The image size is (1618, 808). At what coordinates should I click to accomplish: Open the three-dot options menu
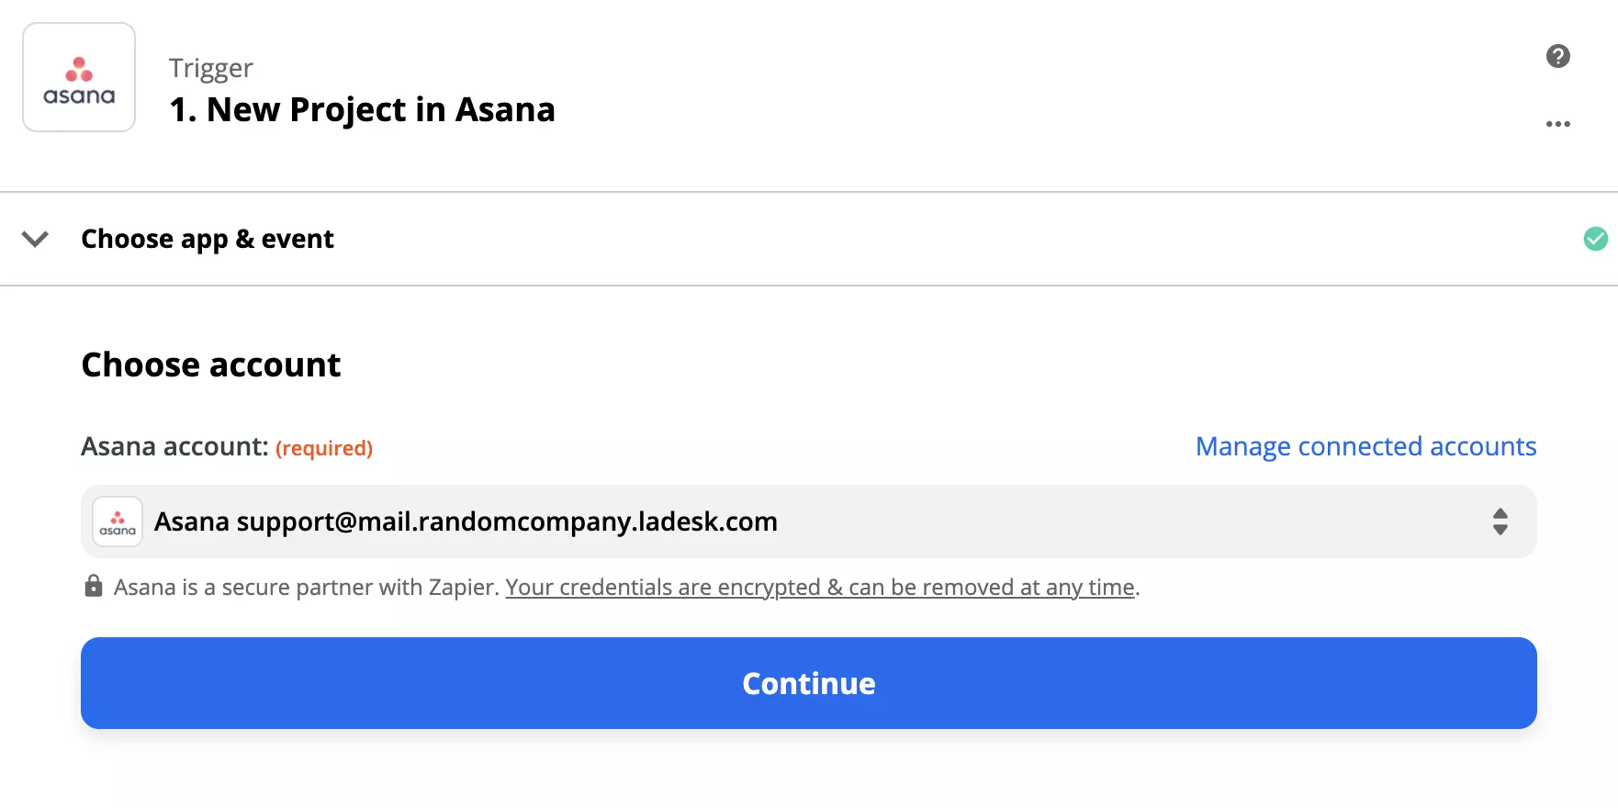point(1558,124)
